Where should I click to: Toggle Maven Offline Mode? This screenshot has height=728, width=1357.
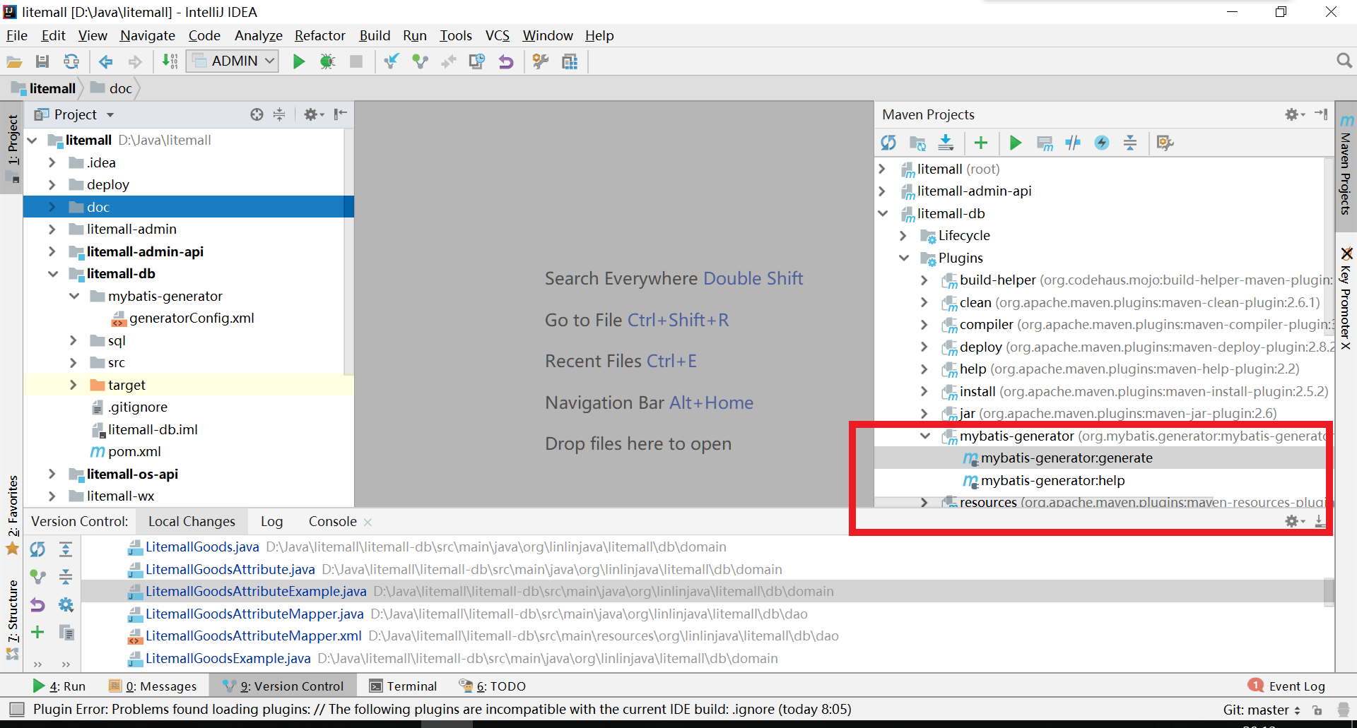1073,143
